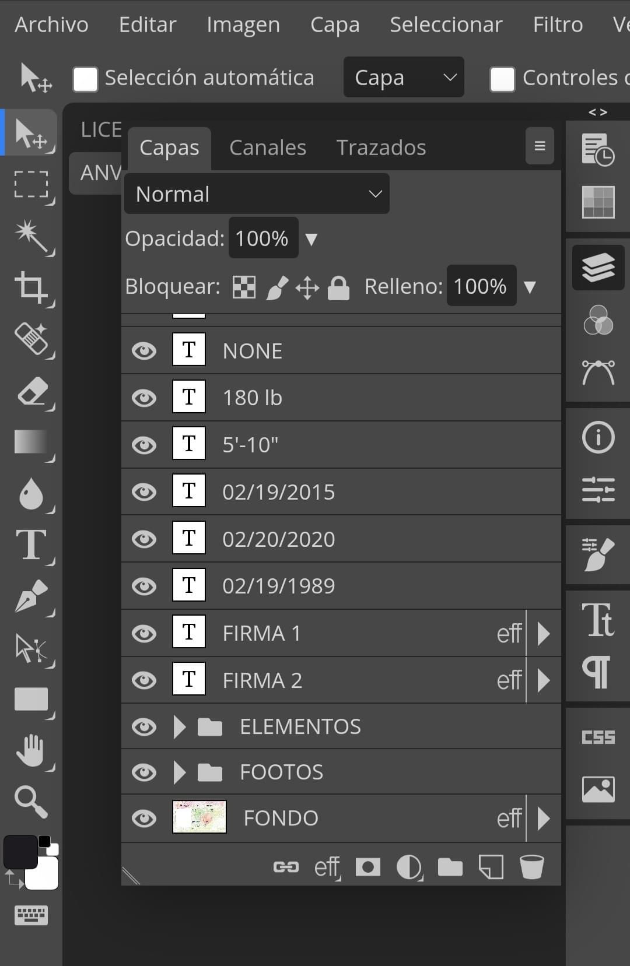Screen dimensions: 630x966
Task: Open the CSS panel icon
Action: [x=598, y=737]
